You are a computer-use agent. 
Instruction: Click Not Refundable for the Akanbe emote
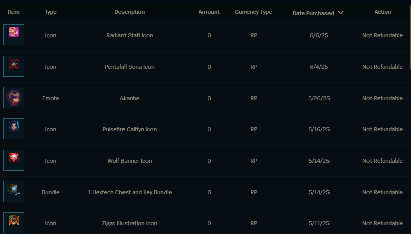pos(383,98)
